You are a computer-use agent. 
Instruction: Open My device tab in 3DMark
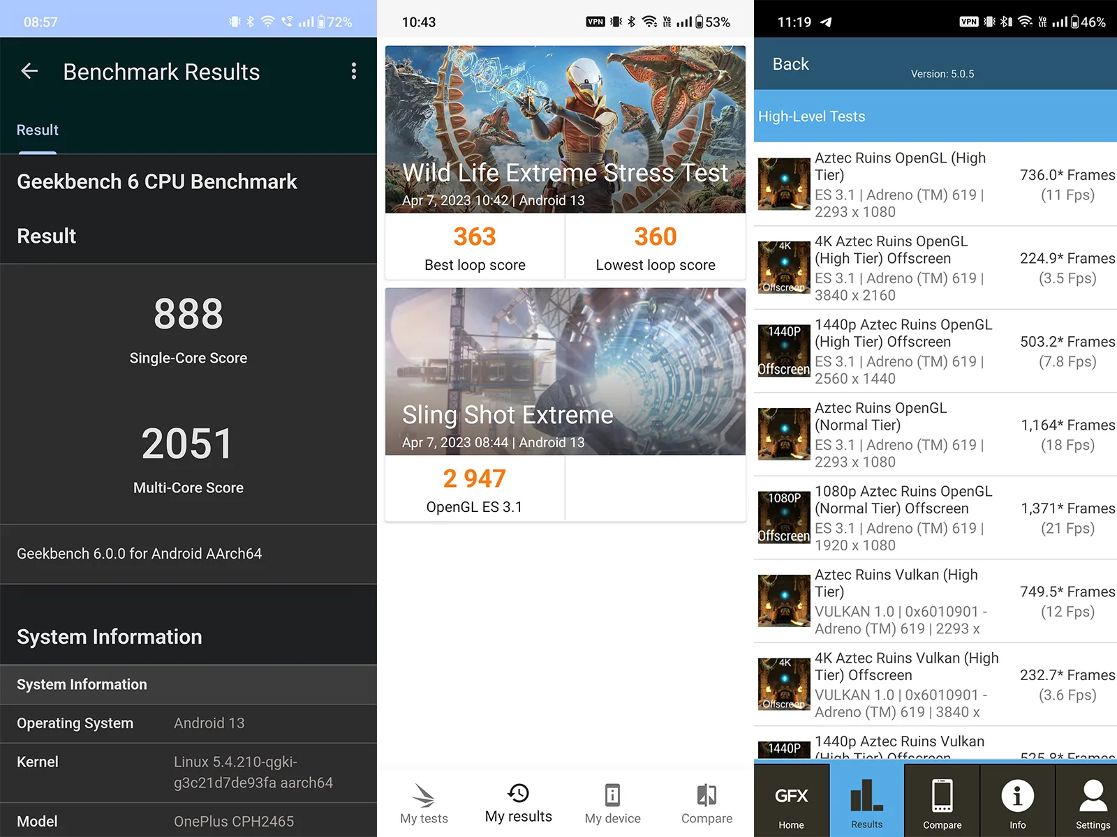(x=612, y=804)
